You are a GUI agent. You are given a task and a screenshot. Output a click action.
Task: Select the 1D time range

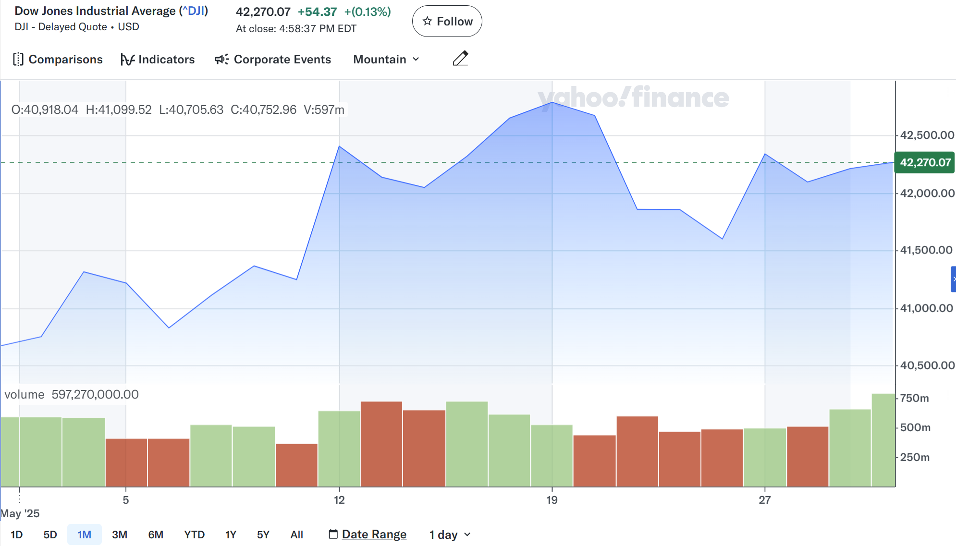pos(17,534)
